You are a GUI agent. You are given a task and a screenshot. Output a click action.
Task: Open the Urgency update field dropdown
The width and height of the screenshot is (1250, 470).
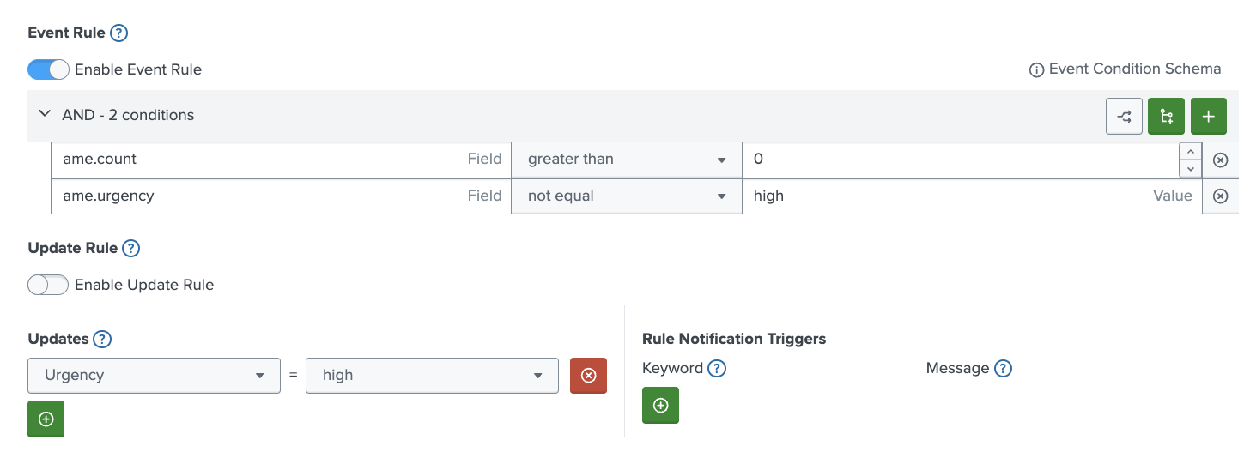click(x=155, y=376)
